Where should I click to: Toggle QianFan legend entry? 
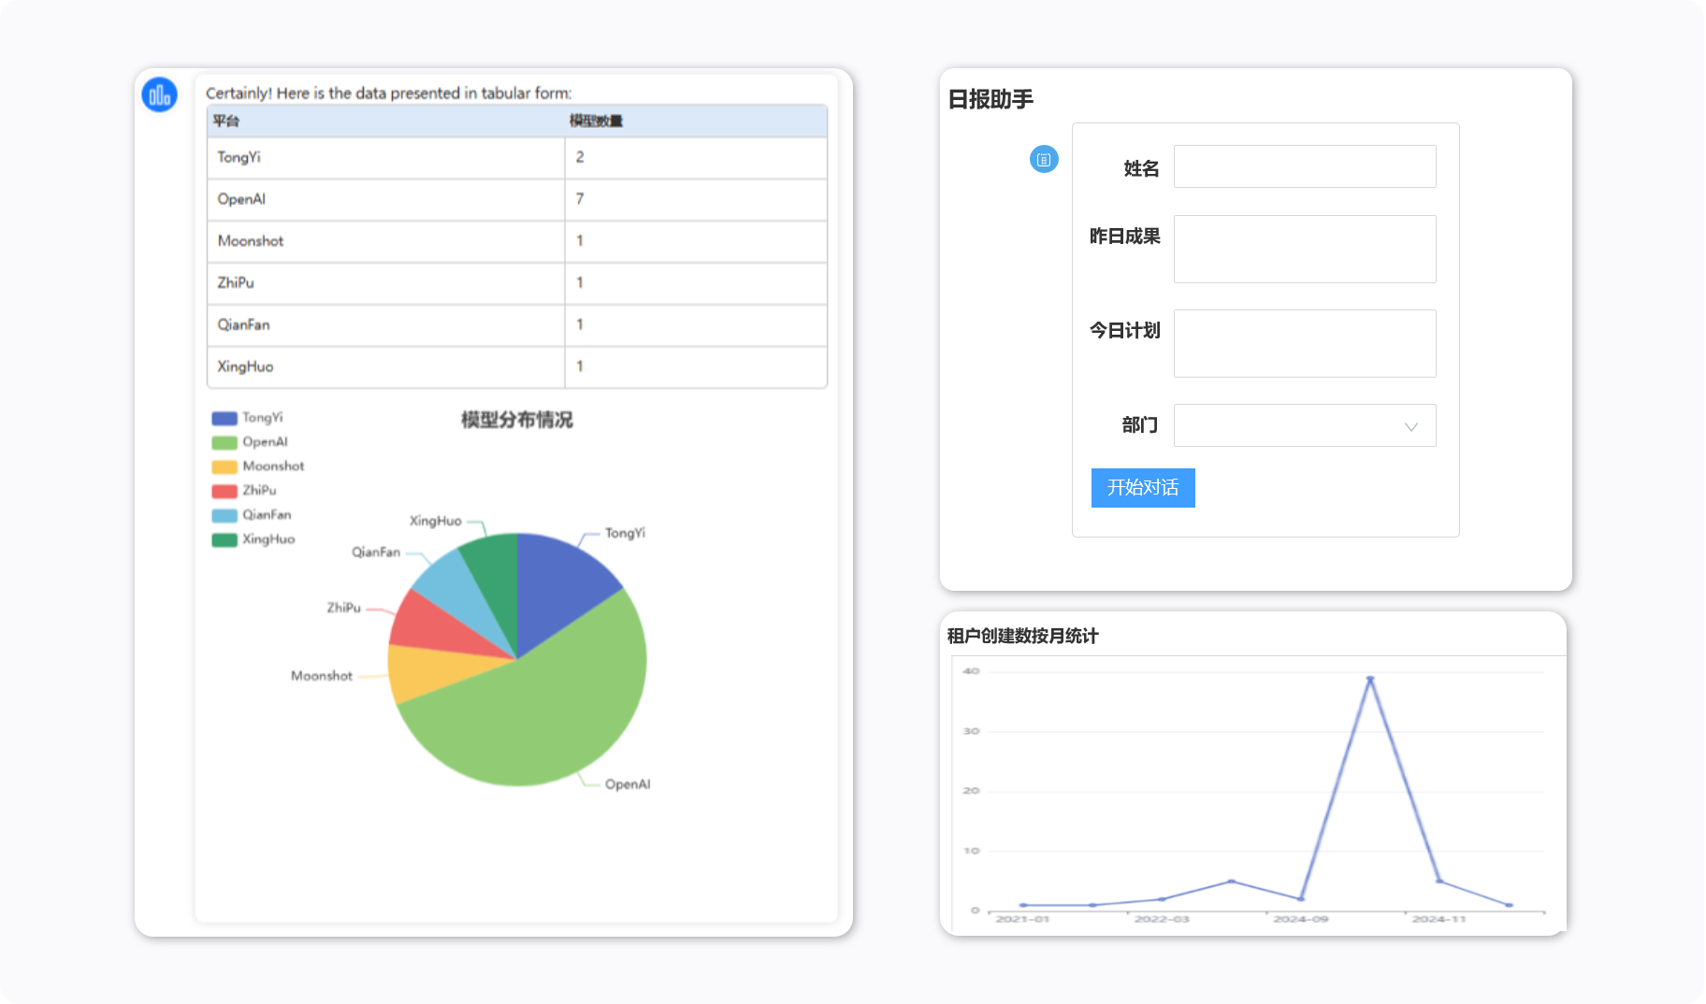click(x=252, y=515)
